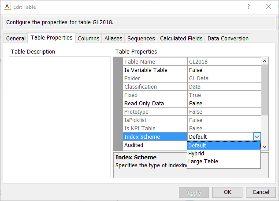Close the Edit Table dialog
279x201 pixels.
(x=268, y=7)
